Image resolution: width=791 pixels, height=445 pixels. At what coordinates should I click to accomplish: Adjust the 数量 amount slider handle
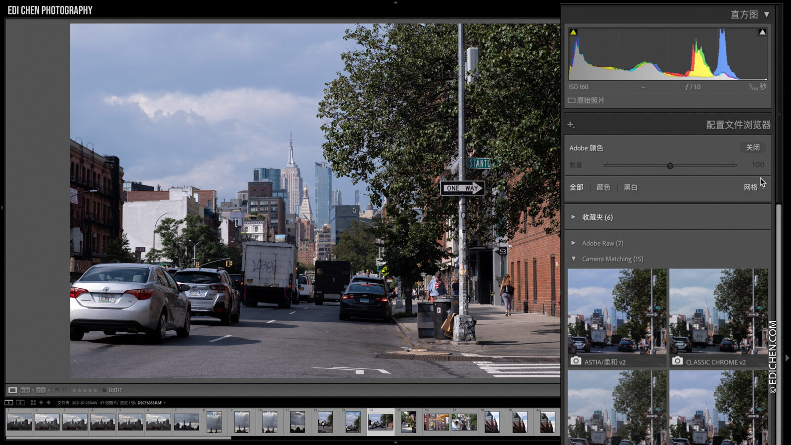[670, 165]
